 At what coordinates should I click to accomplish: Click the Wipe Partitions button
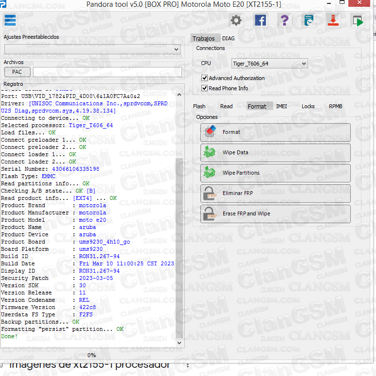[275, 173]
